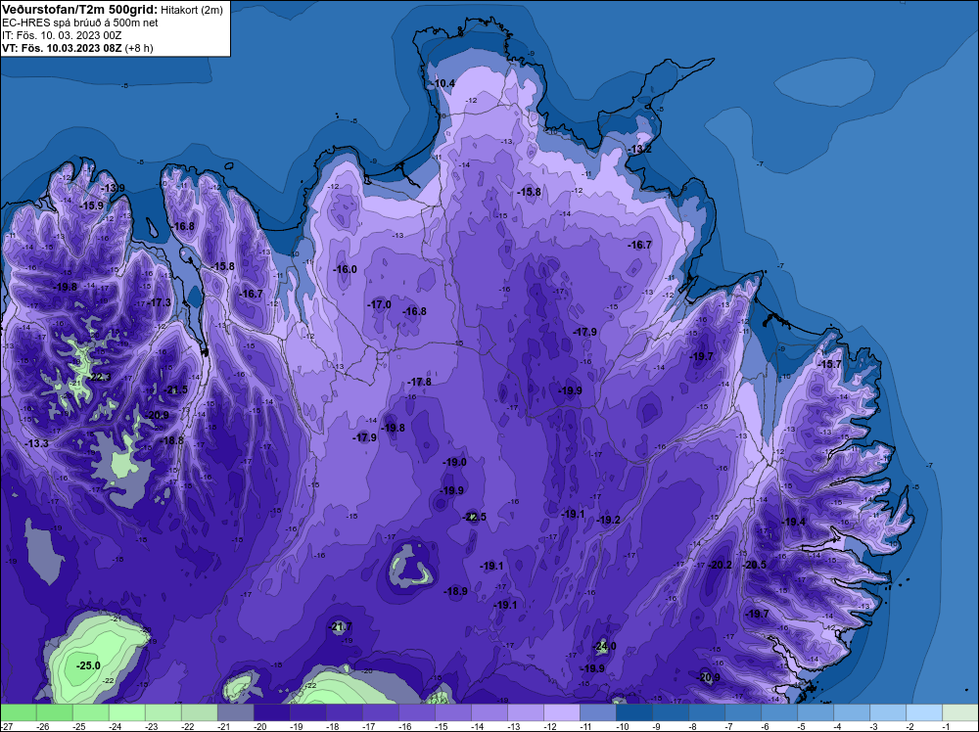Click the -20.5 temperature label
The height and width of the screenshot is (732, 979).
coord(754,564)
